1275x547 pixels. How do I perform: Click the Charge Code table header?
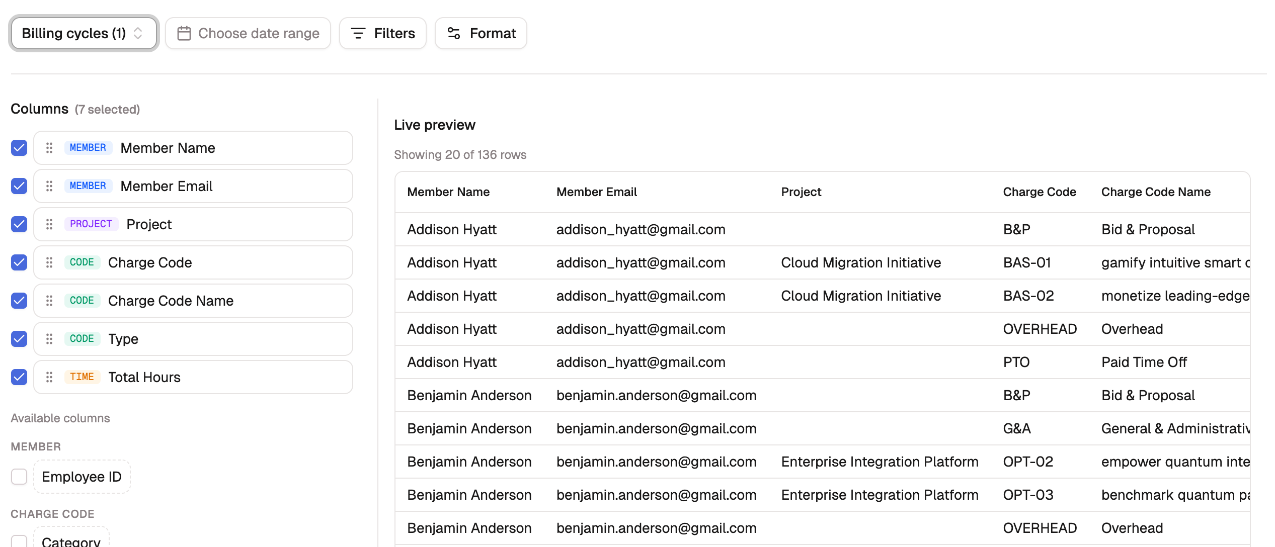[x=1040, y=192]
